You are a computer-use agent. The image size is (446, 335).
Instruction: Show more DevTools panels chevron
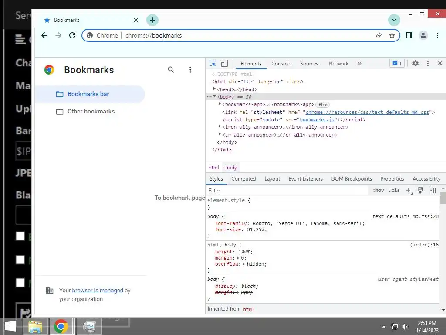(359, 63)
